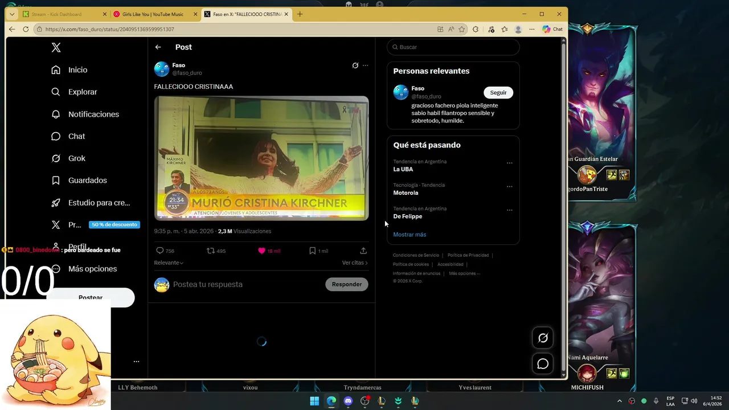This screenshot has width=729, height=410.
Task: Click the X logo in sidebar
Action: [56, 48]
